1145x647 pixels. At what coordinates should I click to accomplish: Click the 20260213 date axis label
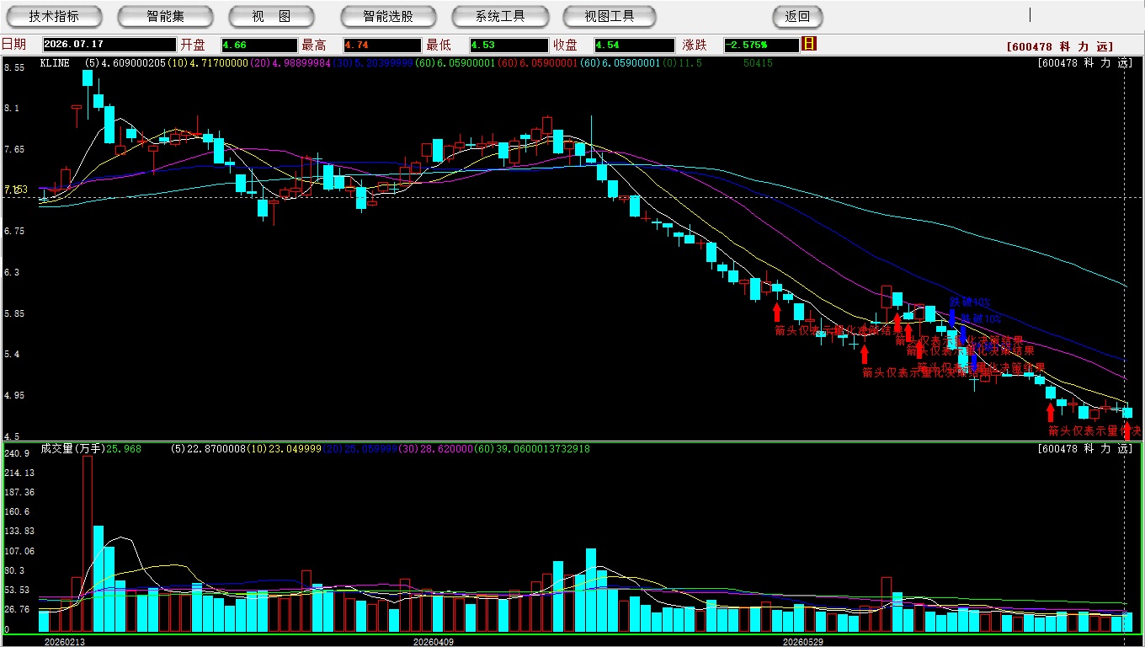pyautogui.click(x=65, y=641)
